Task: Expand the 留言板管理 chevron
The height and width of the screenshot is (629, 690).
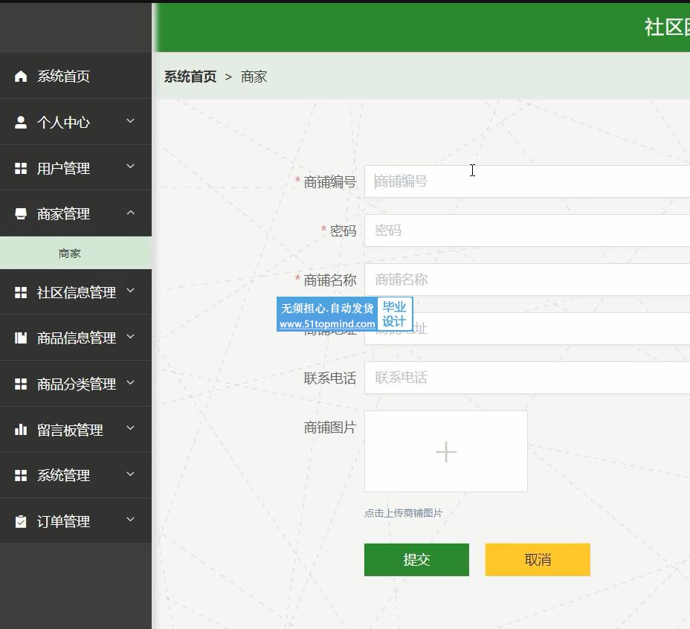Action: tap(131, 428)
